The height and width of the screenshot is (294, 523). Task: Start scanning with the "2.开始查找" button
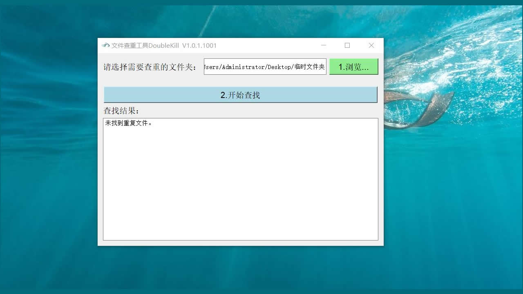click(240, 94)
